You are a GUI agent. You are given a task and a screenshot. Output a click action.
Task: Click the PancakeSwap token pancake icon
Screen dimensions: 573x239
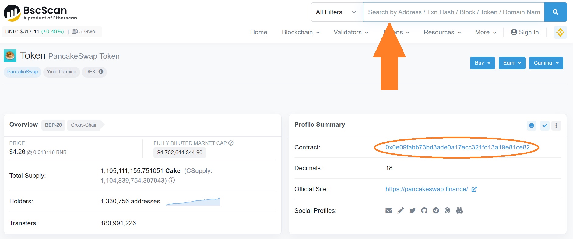10,56
